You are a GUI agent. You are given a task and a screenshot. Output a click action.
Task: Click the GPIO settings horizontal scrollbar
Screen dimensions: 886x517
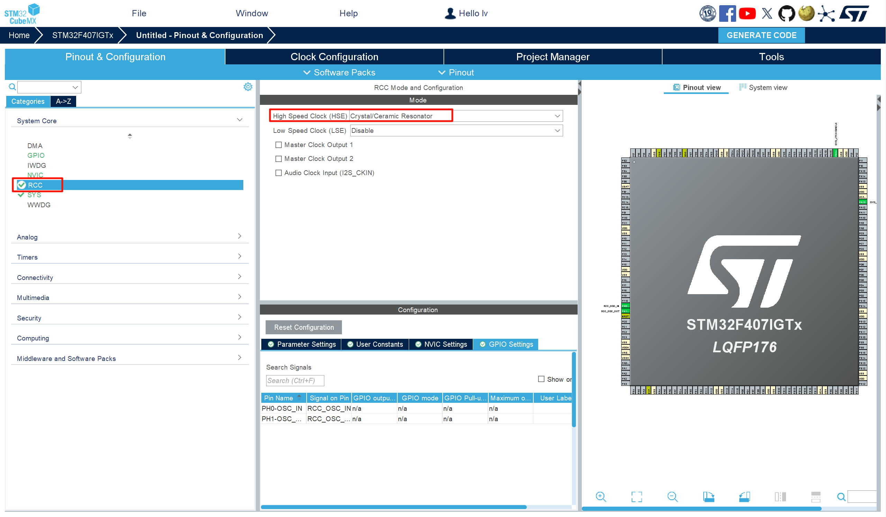click(394, 507)
